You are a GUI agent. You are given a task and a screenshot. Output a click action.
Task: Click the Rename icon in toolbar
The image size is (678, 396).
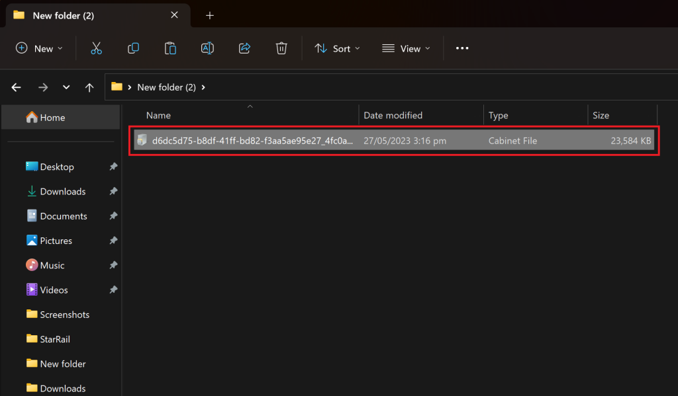click(x=207, y=48)
